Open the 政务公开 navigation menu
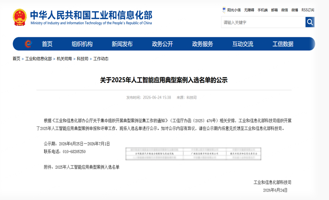Image resolution: width=329 pixels, height=200 pixels. pyautogui.click(x=162, y=44)
